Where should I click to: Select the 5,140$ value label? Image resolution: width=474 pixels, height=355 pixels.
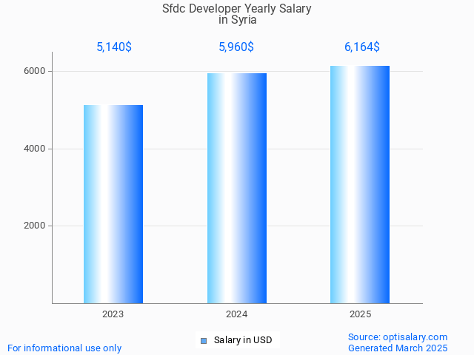[114, 47]
